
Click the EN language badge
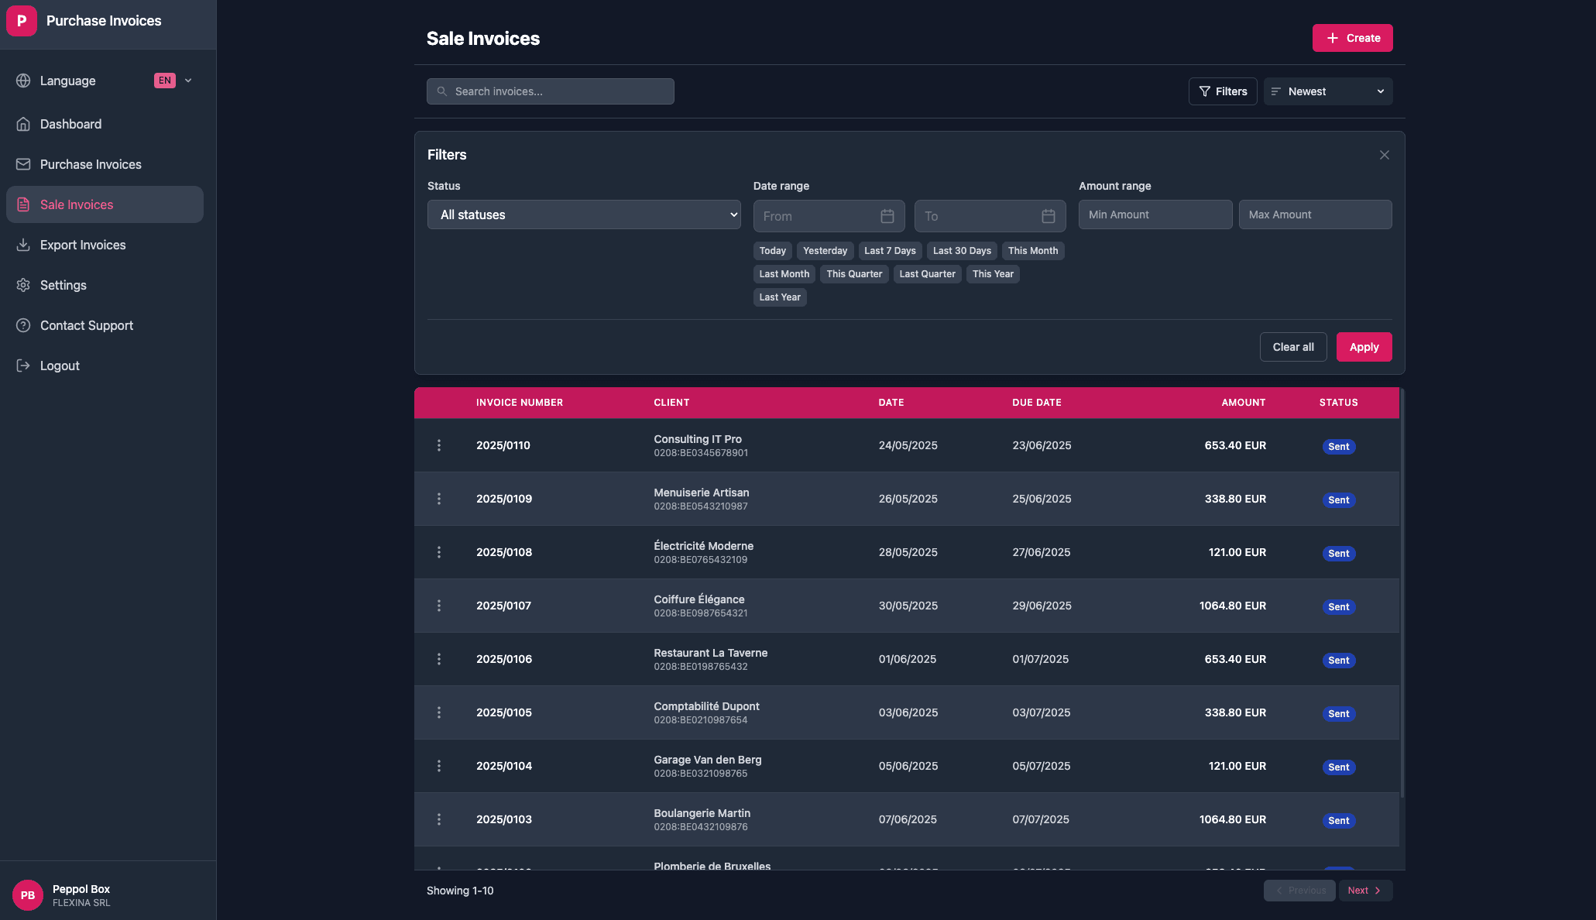tap(165, 81)
